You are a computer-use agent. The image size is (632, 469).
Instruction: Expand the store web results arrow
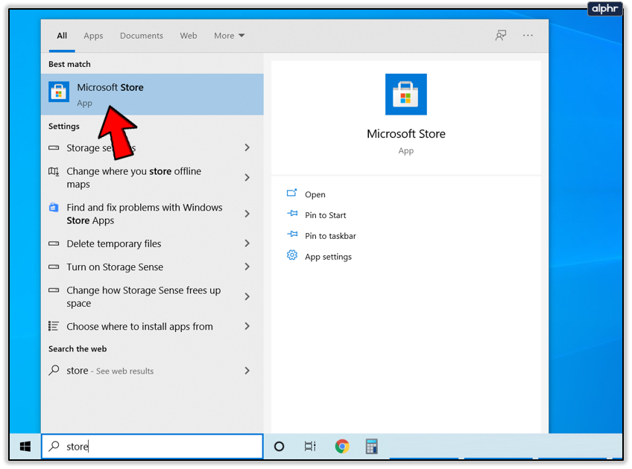pyautogui.click(x=247, y=371)
